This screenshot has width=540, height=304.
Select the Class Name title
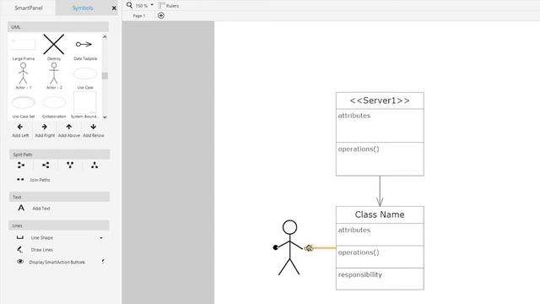pyautogui.click(x=380, y=214)
